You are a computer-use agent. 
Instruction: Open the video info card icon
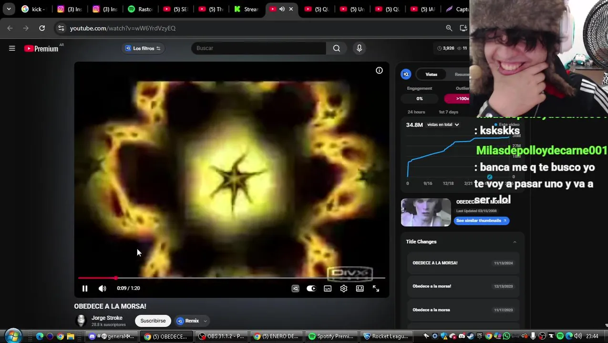click(x=379, y=71)
